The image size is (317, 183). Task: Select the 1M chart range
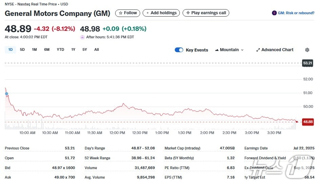click(34, 50)
